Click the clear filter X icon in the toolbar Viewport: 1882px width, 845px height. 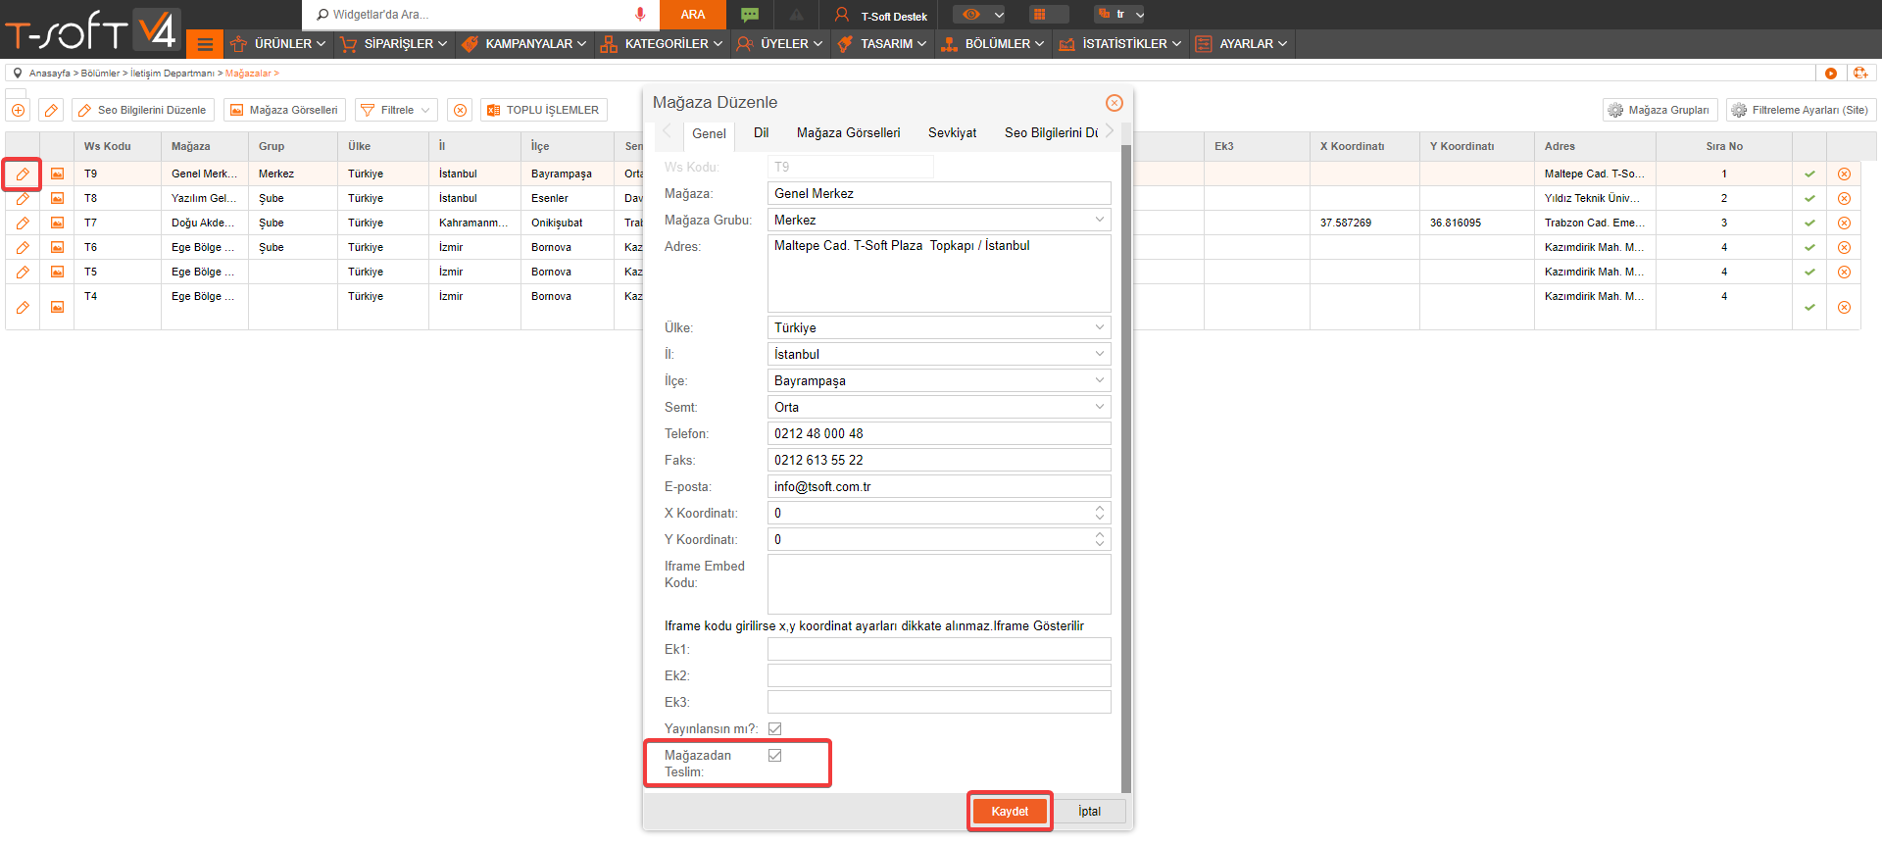click(460, 110)
